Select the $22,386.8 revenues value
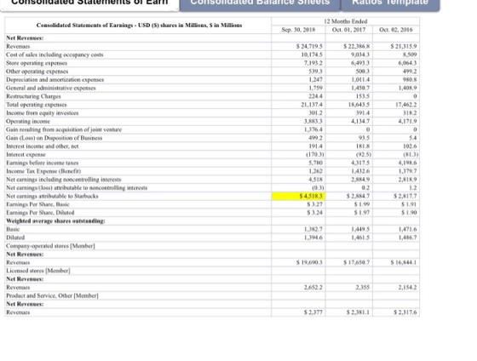Viewport: 477px width, 361px height. click(357, 47)
